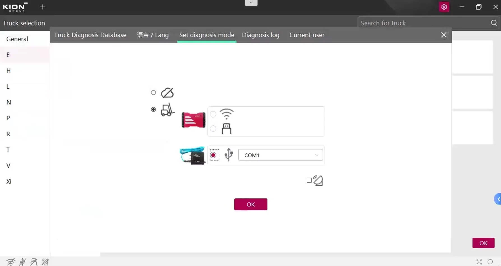
Task: Click the crossed-out status icon at far right of the status row
Action: [45, 262]
